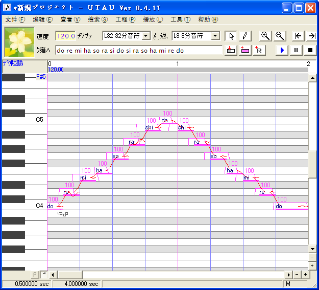Start playback with the blue play button
This screenshot has height=290, width=319.
282,50
